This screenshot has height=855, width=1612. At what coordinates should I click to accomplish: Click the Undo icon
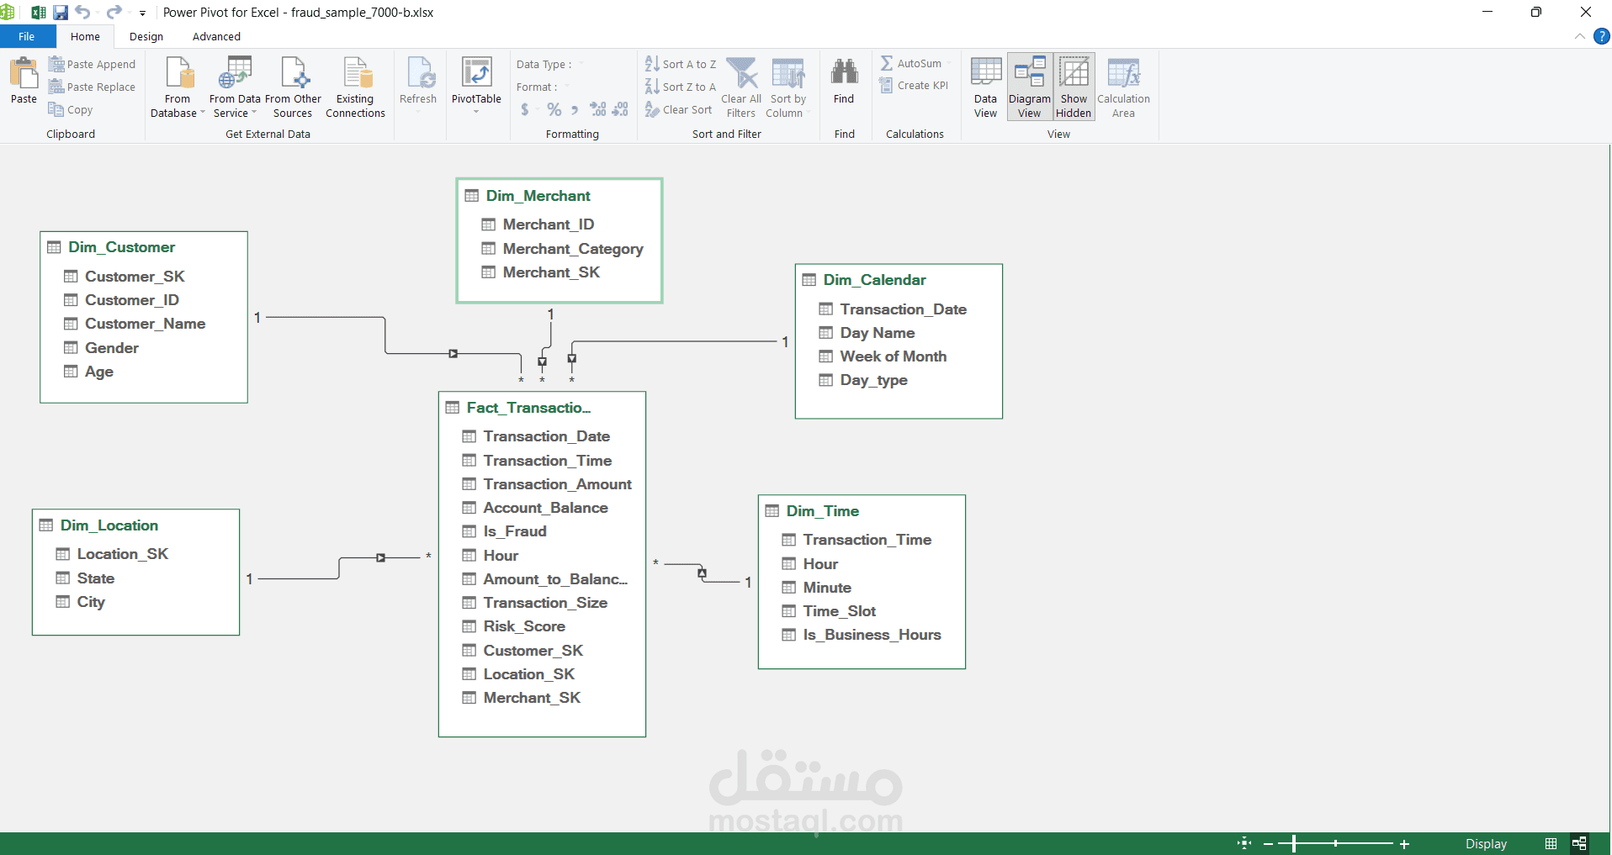pos(82,12)
